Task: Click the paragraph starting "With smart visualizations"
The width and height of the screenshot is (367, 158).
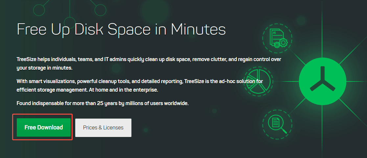Action: 140,86
